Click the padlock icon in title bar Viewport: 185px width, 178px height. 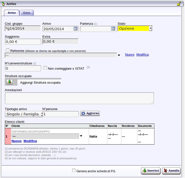179,4
